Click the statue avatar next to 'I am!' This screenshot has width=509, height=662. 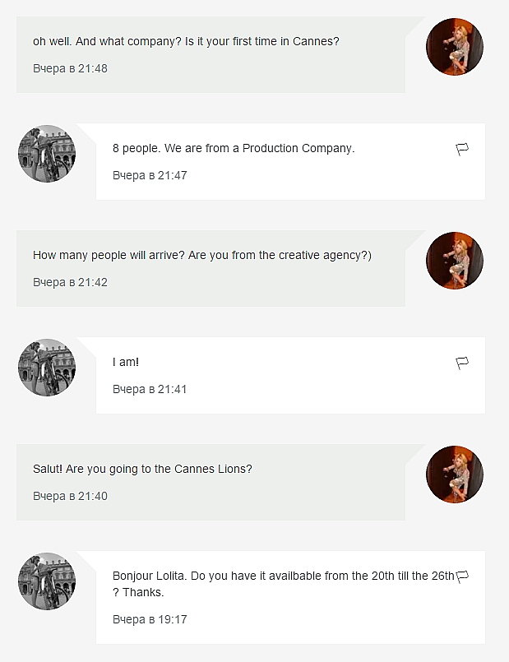(x=47, y=368)
